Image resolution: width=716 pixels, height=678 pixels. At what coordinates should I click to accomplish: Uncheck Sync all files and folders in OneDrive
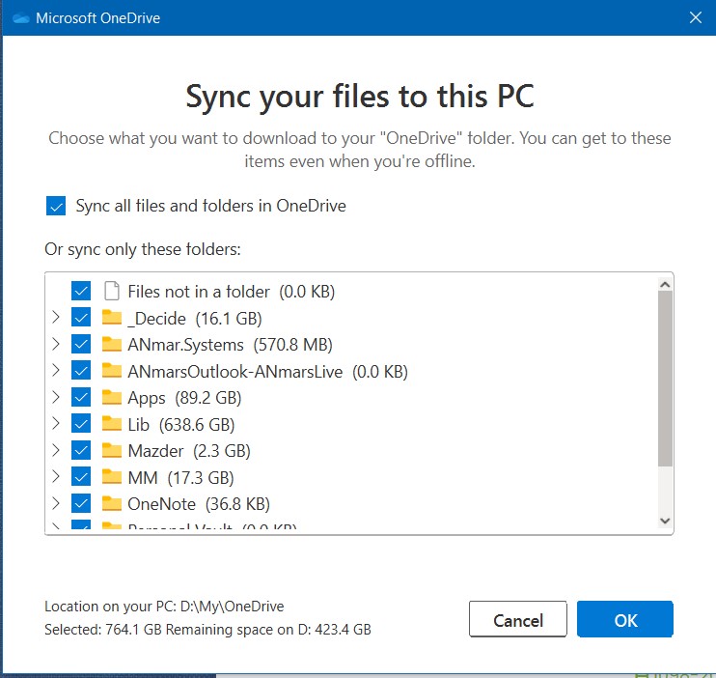coord(56,206)
